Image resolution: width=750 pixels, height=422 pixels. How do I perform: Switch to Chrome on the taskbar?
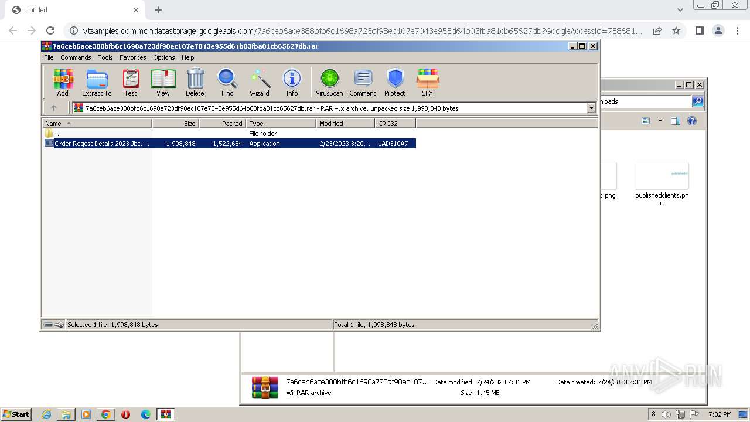click(x=106, y=414)
